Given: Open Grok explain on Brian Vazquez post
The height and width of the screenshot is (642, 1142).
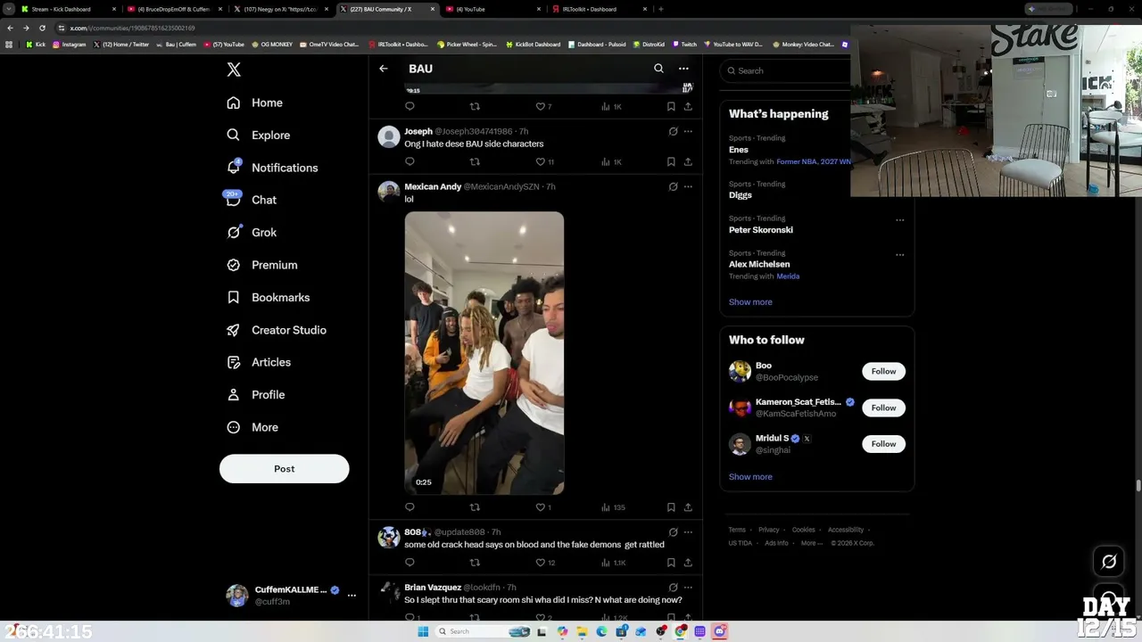Looking at the screenshot, I should click(x=673, y=588).
